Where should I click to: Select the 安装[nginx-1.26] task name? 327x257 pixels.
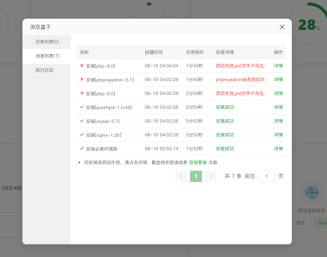pos(104,135)
